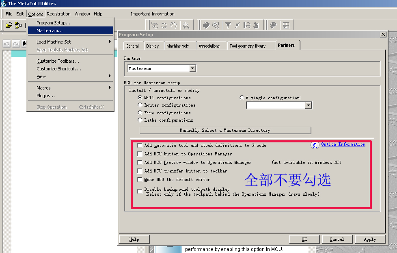Select Wire configurations radio button
Image resolution: width=397 pixels, height=253 pixels.
(x=140, y=112)
